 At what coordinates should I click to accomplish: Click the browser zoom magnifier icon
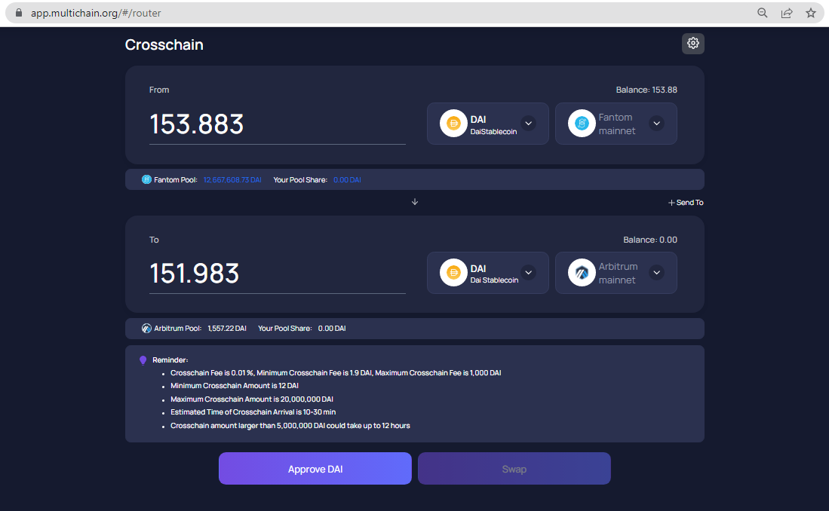point(762,13)
